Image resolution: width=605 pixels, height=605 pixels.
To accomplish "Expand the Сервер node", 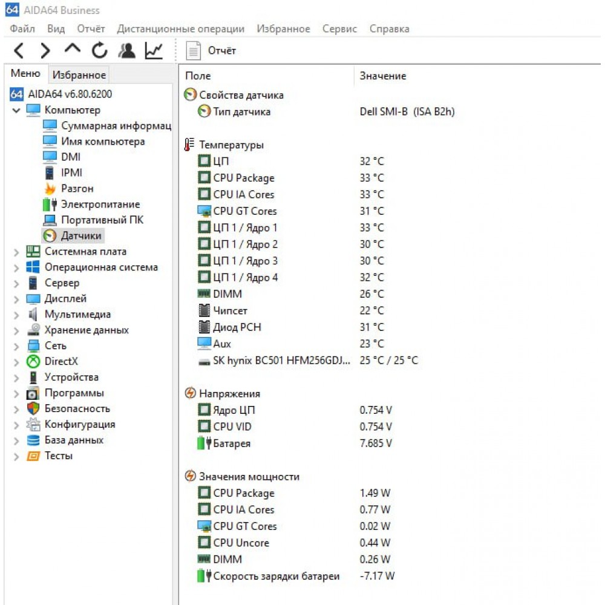I will pyautogui.click(x=16, y=284).
